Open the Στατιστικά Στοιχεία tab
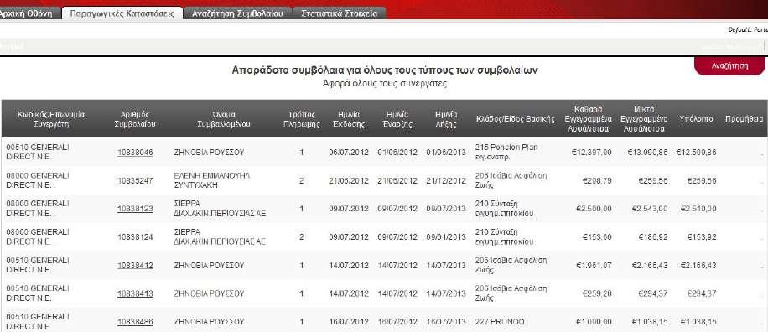768x332 pixels. pyautogui.click(x=340, y=13)
